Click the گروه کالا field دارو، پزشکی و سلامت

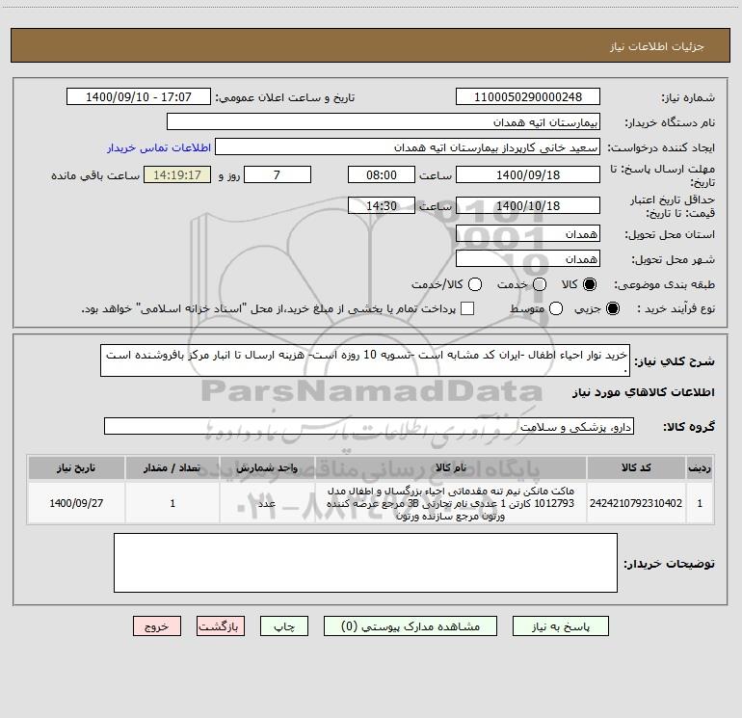pyautogui.click(x=369, y=426)
